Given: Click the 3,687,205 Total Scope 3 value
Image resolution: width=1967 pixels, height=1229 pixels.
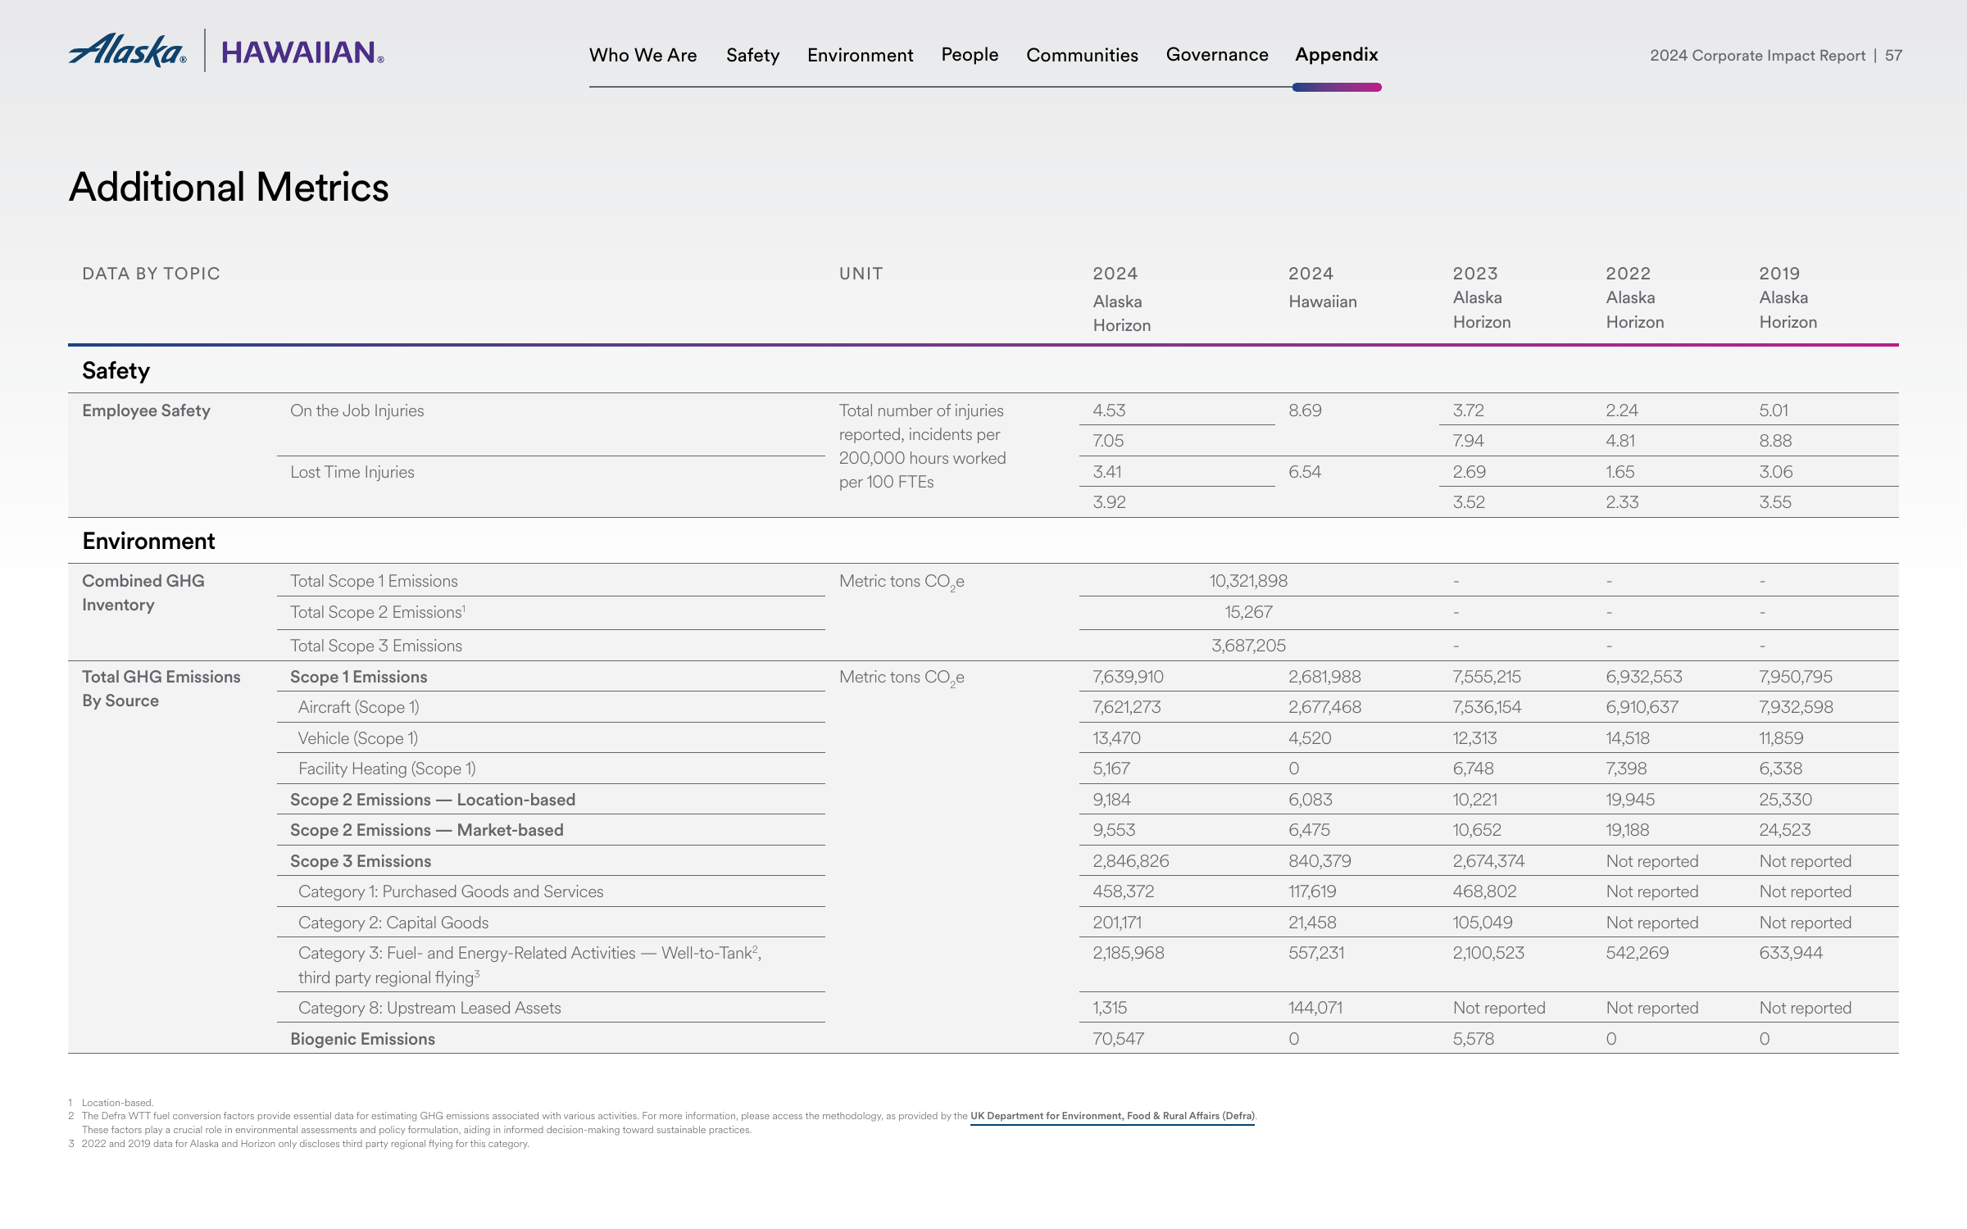Looking at the screenshot, I should click(x=1248, y=646).
